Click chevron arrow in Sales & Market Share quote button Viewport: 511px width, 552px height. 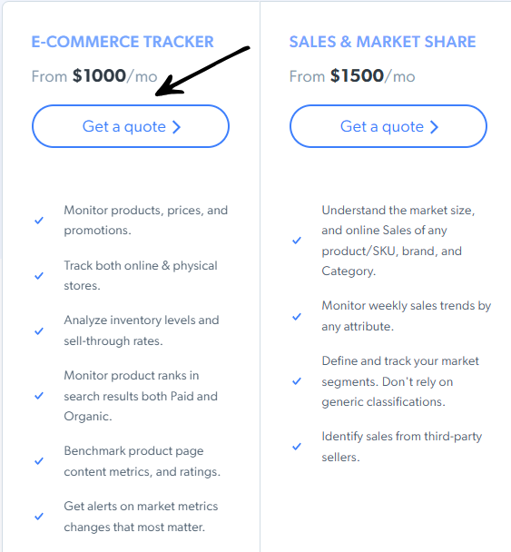434,127
